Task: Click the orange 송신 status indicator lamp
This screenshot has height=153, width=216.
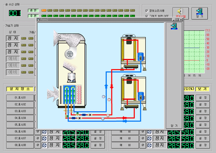Action: click(44, 10)
